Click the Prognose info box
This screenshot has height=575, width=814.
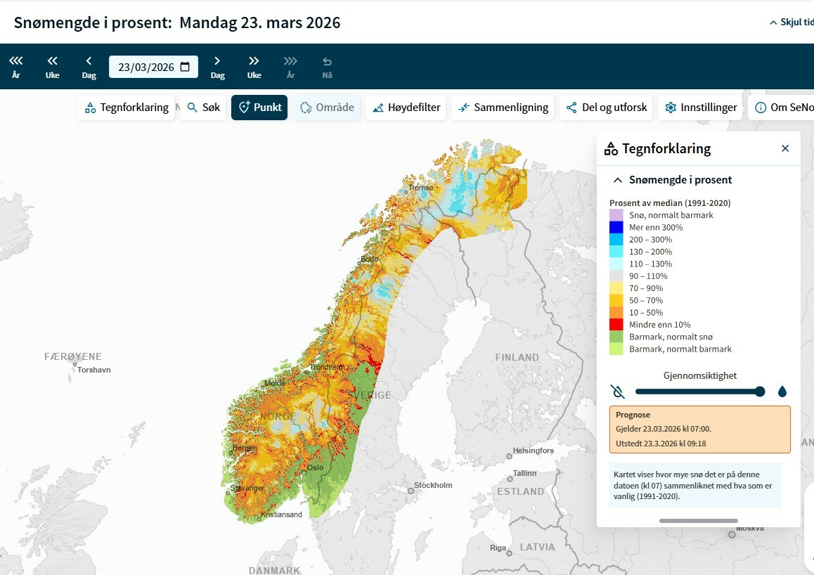click(x=700, y=429)
